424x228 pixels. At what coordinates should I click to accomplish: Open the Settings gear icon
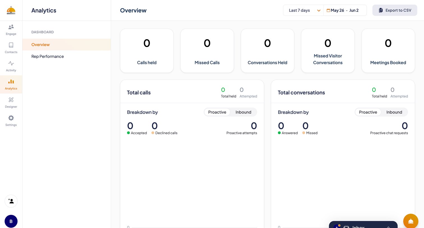[11, 118]
